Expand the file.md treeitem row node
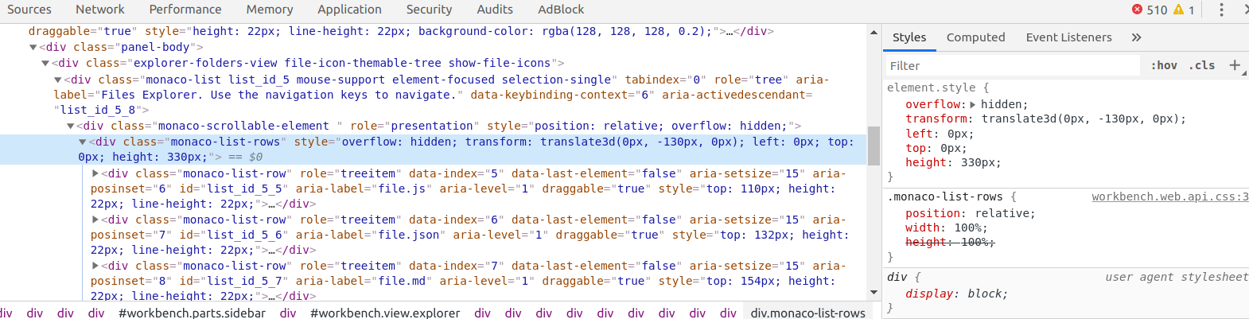This screenshot has width=1249, height=319. (95, 266)
